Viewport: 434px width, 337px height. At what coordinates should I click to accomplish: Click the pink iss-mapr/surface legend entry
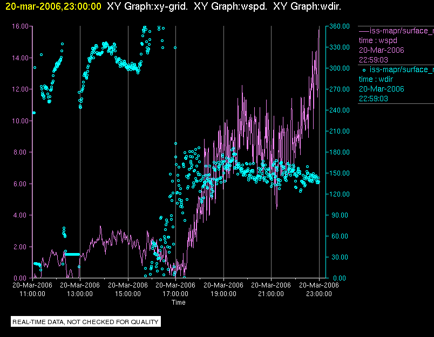point(396,31)
